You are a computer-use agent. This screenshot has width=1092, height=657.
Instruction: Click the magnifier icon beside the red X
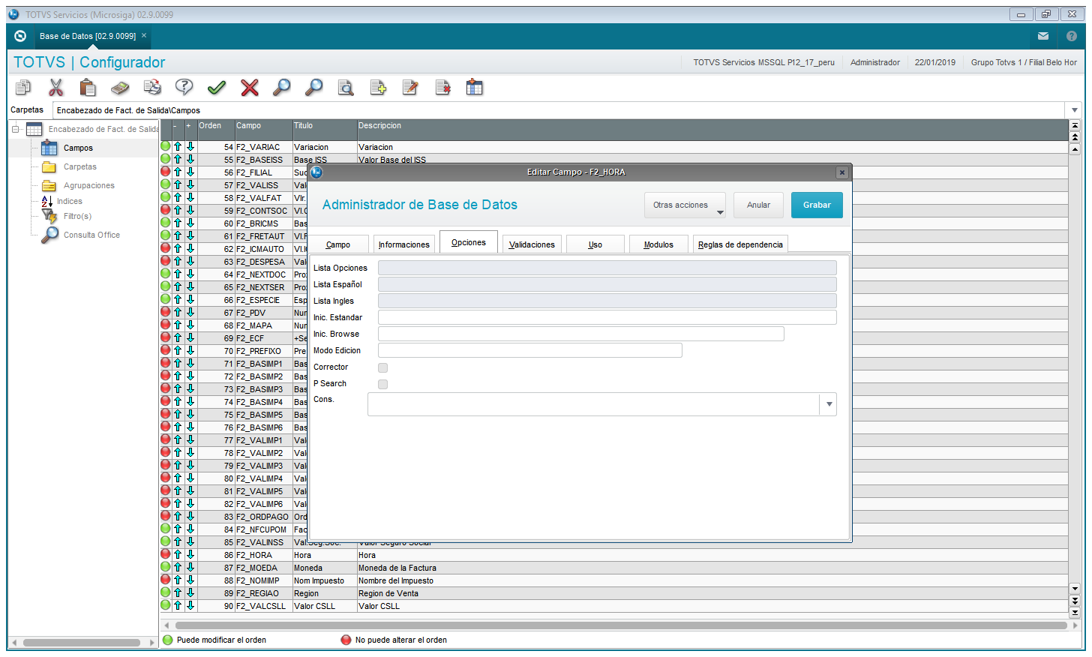click(282, 88)
